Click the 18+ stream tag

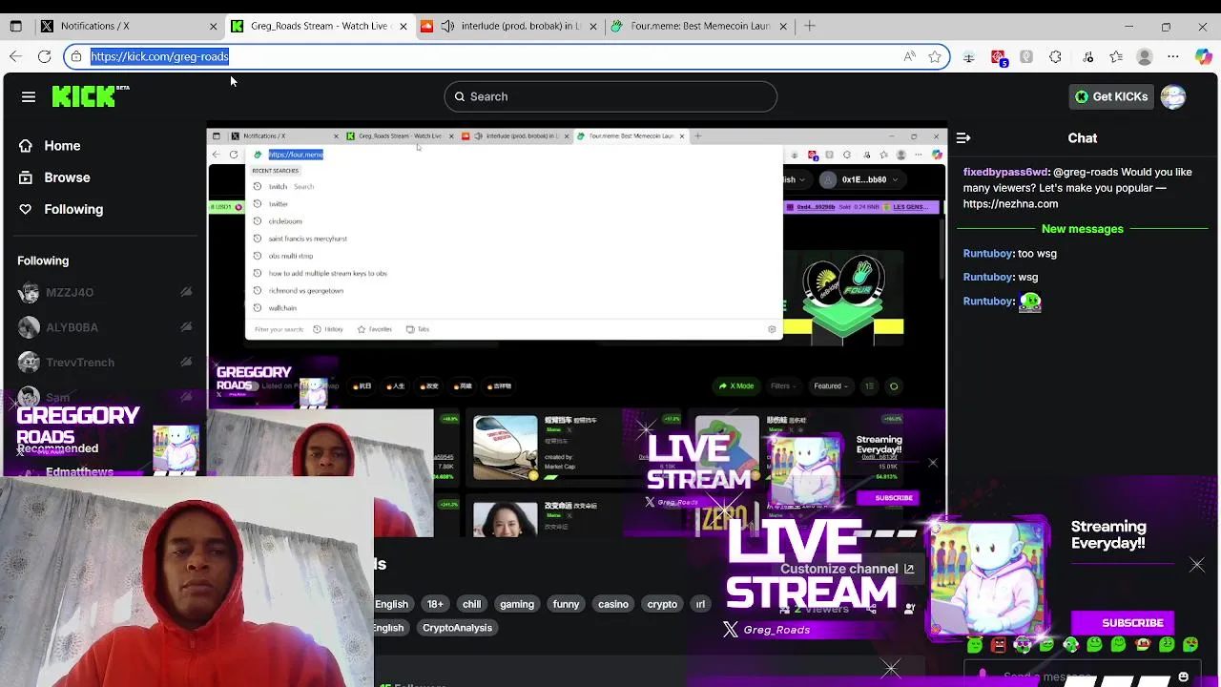(435, 604)
